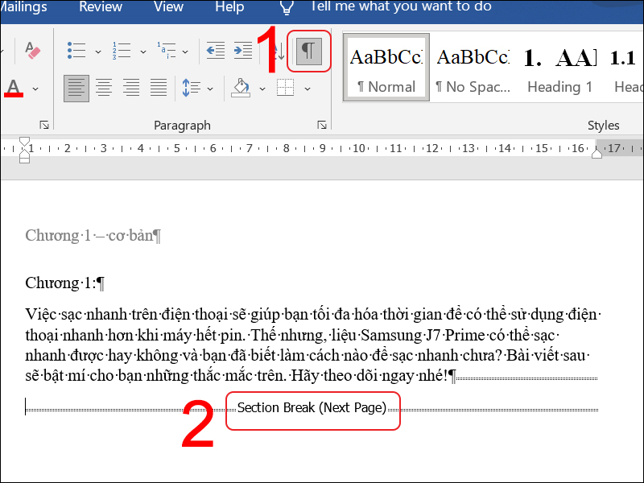Decrease the paragraph indent
The height and width of the screenshot is (483, 644).
pos(215,51)
